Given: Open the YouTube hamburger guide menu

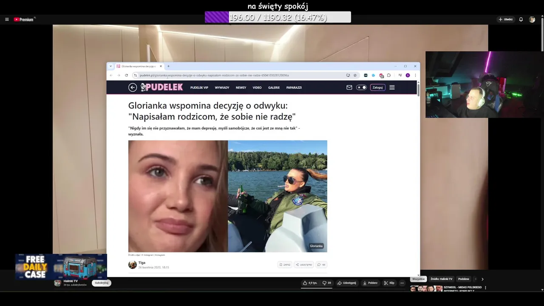Looking at the screenshot, I should click(x=7, y=20).
